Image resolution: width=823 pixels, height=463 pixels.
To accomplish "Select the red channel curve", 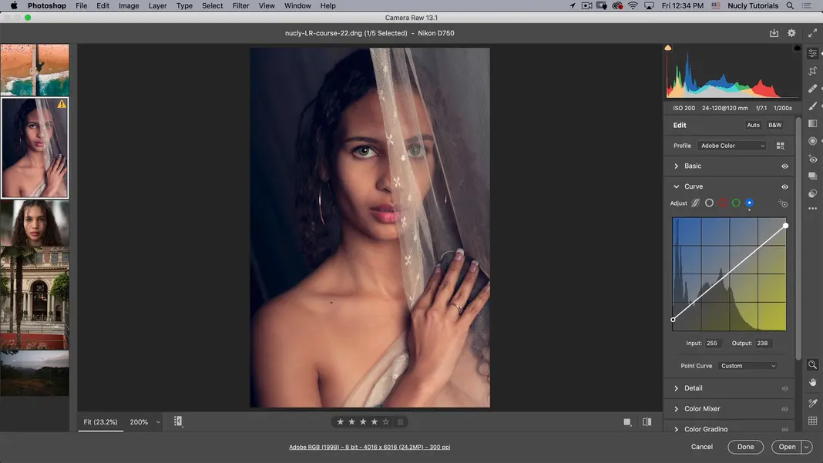I will (723, 203).
